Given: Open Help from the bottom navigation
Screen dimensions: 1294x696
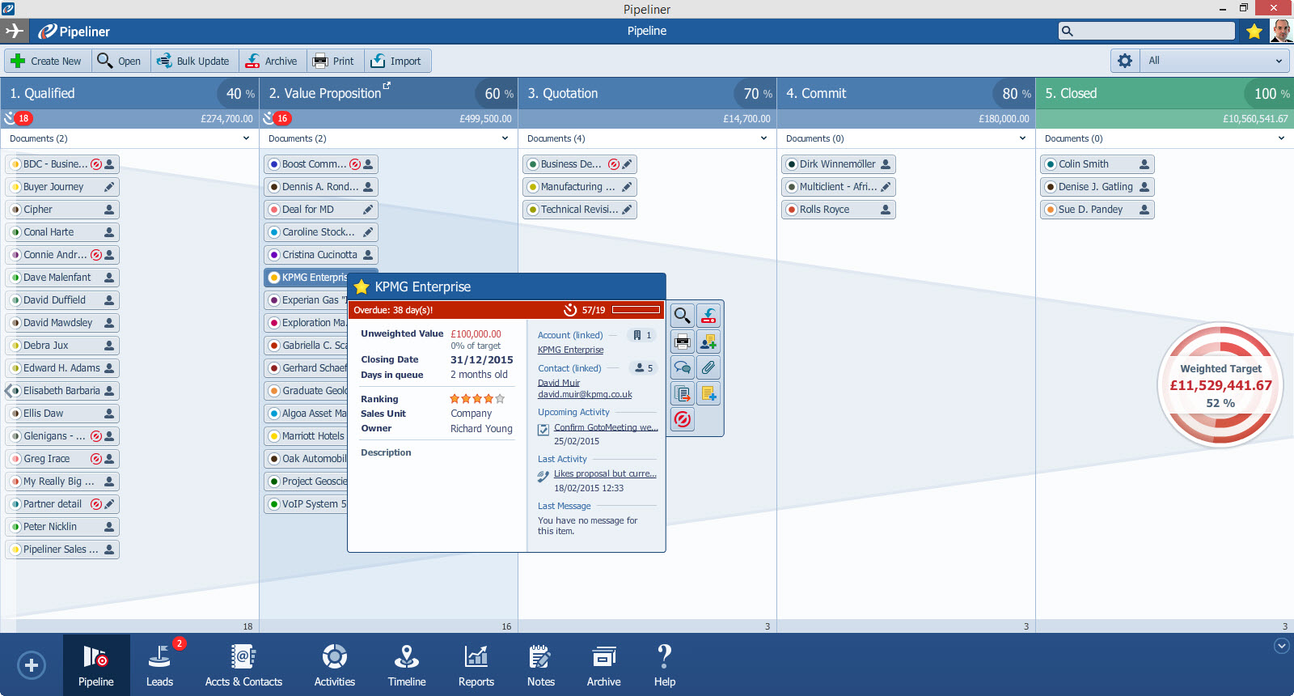Looking at the screenshot, I should click(x=665, y=665).
